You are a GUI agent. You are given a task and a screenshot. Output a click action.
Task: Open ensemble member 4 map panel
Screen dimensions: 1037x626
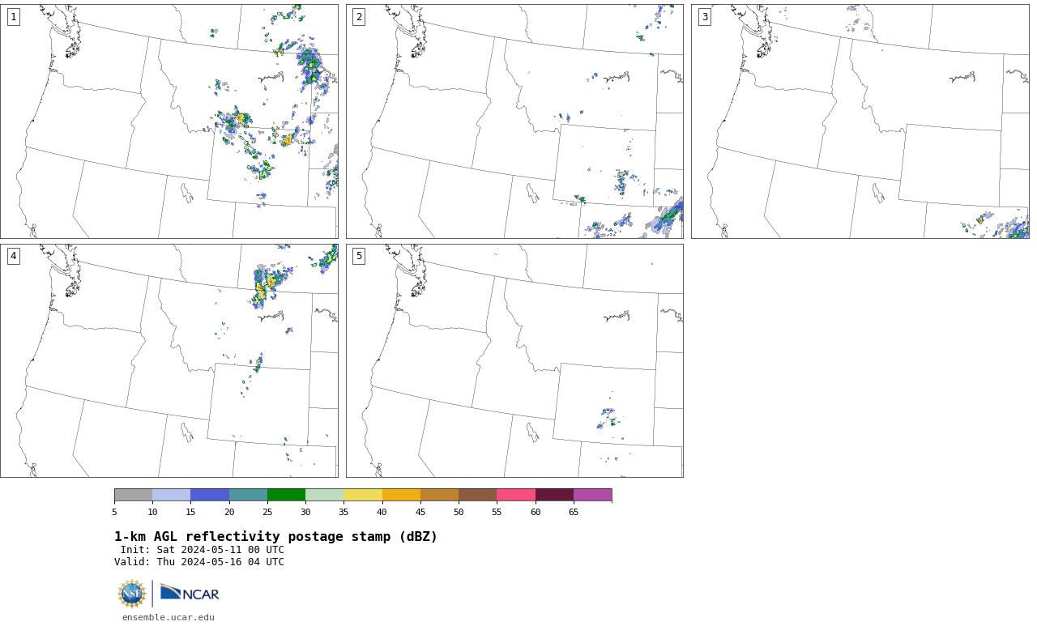click(169, 361)
